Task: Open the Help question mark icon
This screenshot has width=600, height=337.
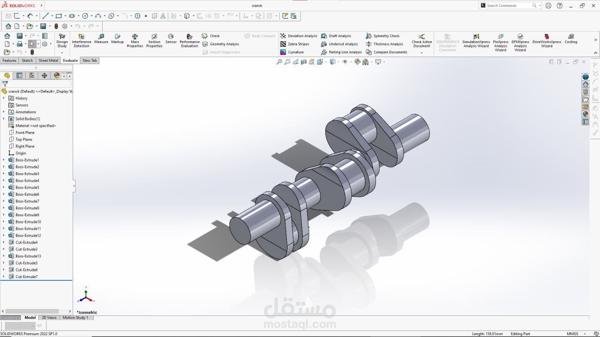Action: [560, 6]
